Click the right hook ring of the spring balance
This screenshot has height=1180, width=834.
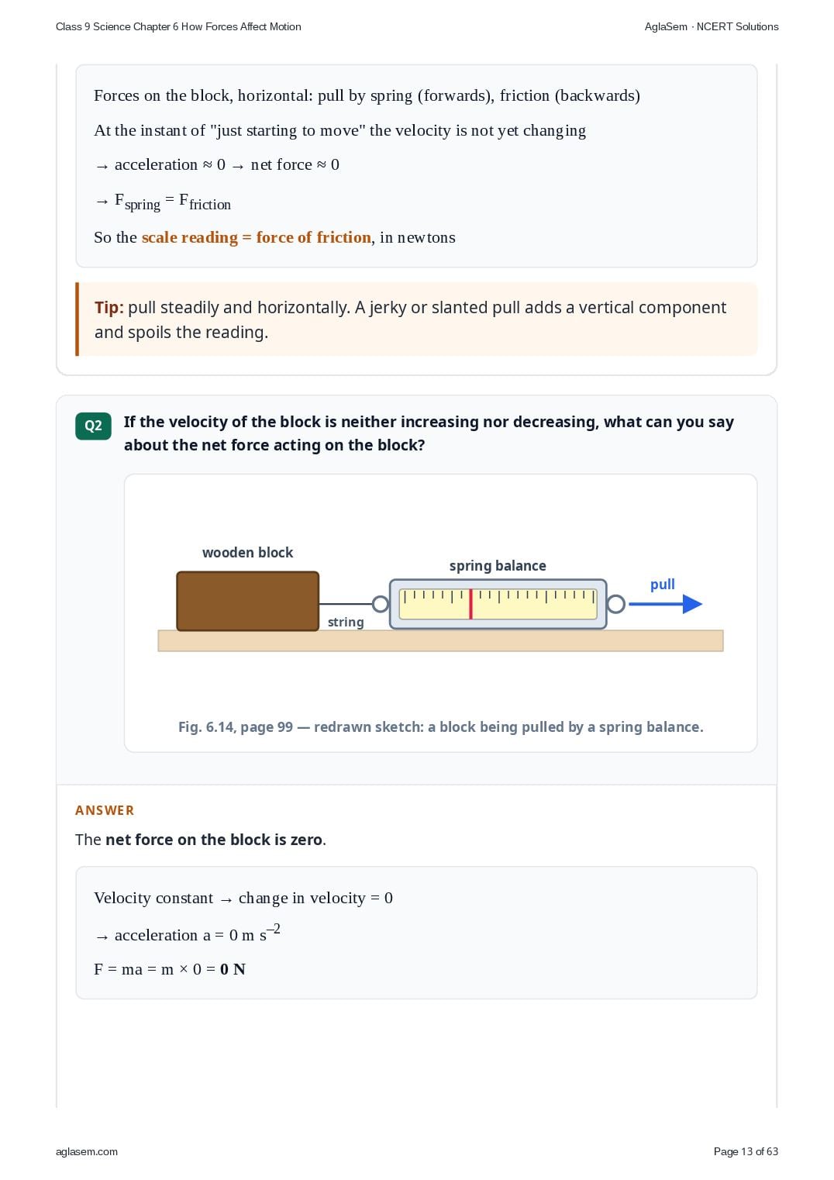coord(616,604)
